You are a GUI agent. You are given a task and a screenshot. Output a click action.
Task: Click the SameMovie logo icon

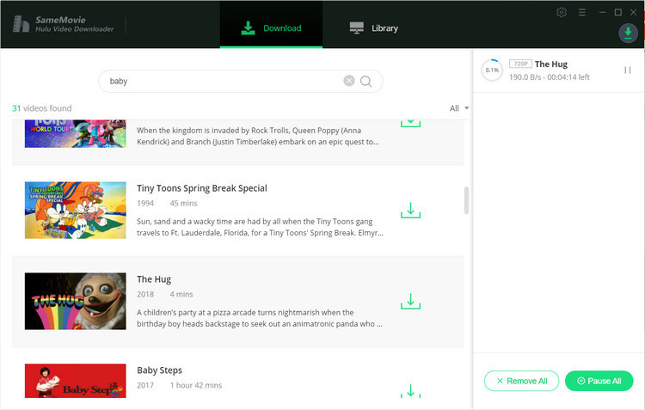coord(21,24)
